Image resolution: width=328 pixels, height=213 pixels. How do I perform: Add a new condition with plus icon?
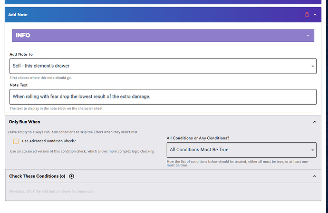tap(71, 176)
